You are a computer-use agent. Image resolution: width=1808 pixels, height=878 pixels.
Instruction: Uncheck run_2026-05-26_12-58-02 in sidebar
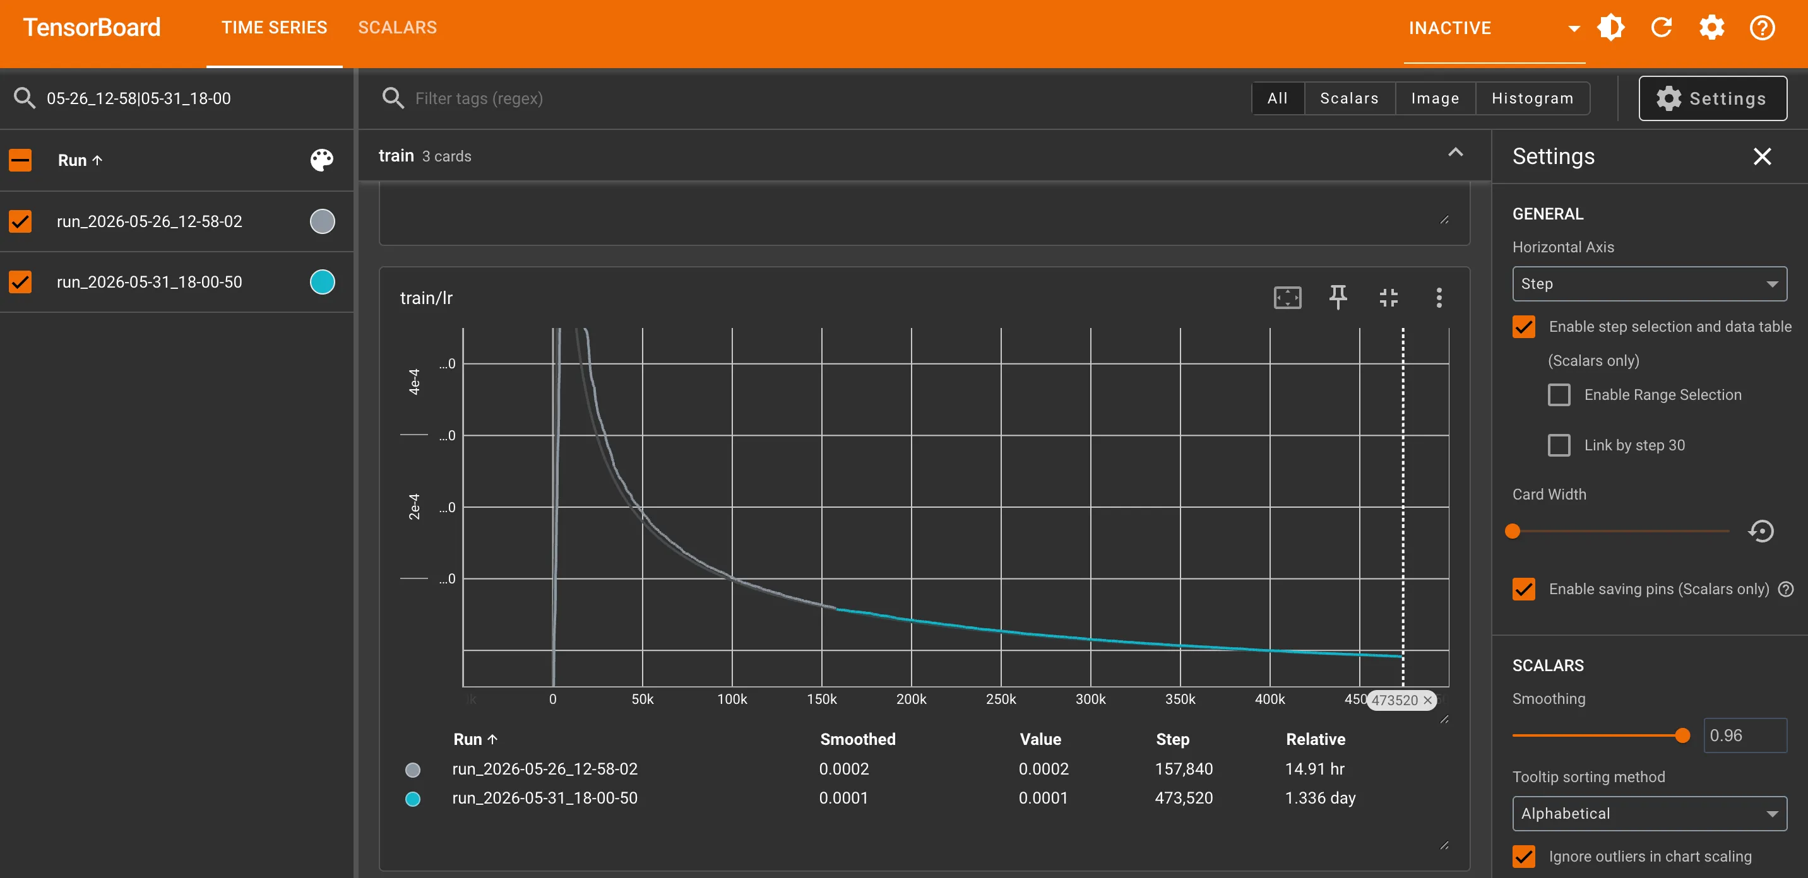20,221
